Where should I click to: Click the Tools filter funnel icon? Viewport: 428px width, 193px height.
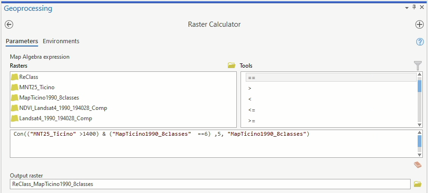(x=418, y=66)
